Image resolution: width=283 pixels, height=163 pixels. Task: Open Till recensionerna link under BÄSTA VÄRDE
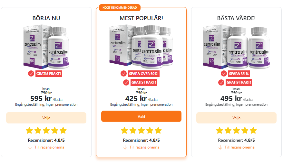tap(239, 147)
